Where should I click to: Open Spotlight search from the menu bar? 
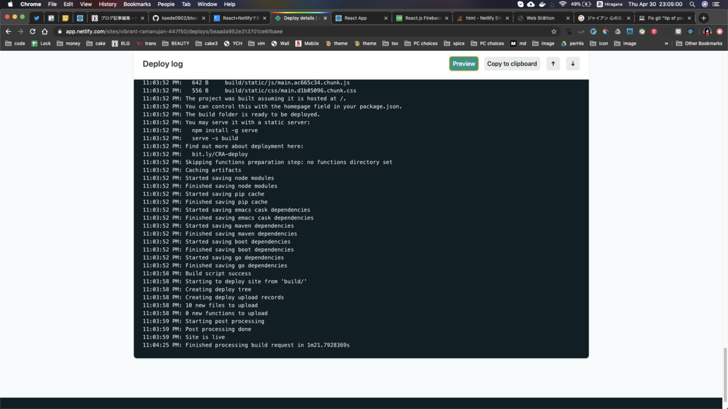pyautogui.click(x=692, y=4)
